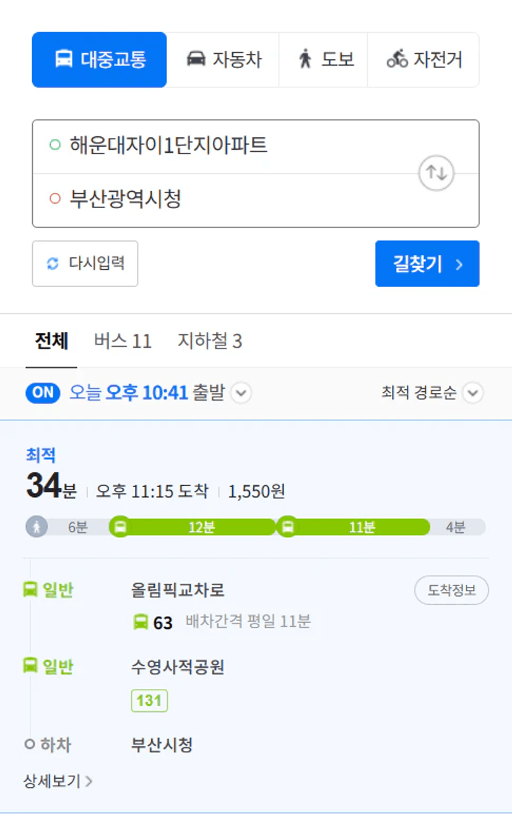Toggle the ON departure time switch
The height and width of the screenshot is (814, 512).
[x=43, y=393]
